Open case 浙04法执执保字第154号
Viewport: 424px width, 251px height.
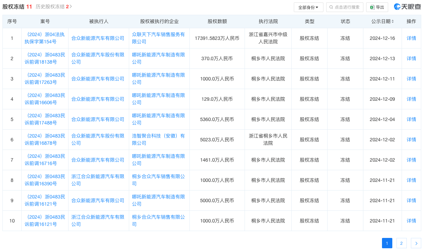(x=45, y=38)
